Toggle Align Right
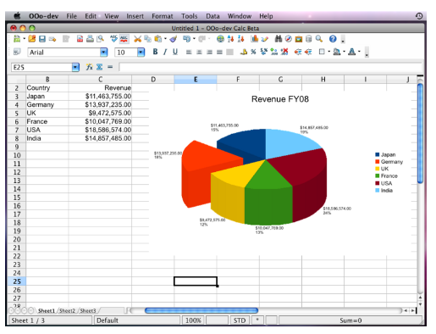 tap(209, 52)
